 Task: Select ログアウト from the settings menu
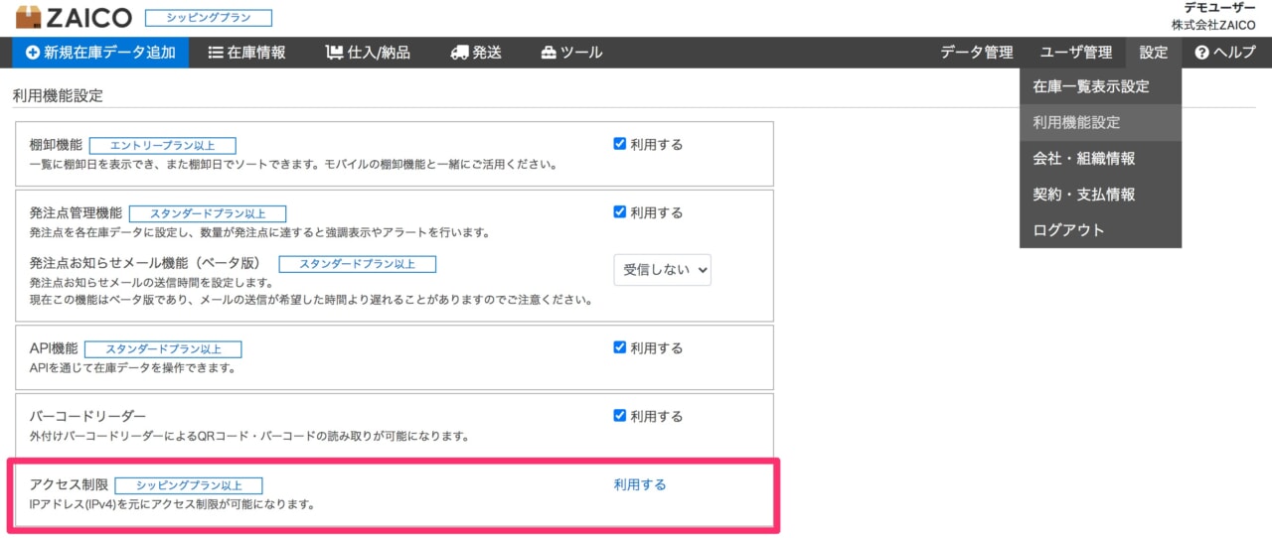tap(1068, 229)
